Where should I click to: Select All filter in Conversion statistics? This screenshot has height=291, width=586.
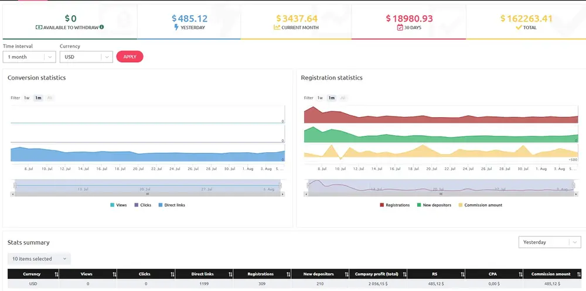pos(50,98)
